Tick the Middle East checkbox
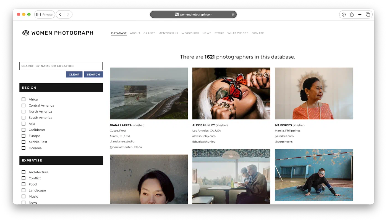Image resolution: width=387 pixels, height=221 pixels. point(23,142)
